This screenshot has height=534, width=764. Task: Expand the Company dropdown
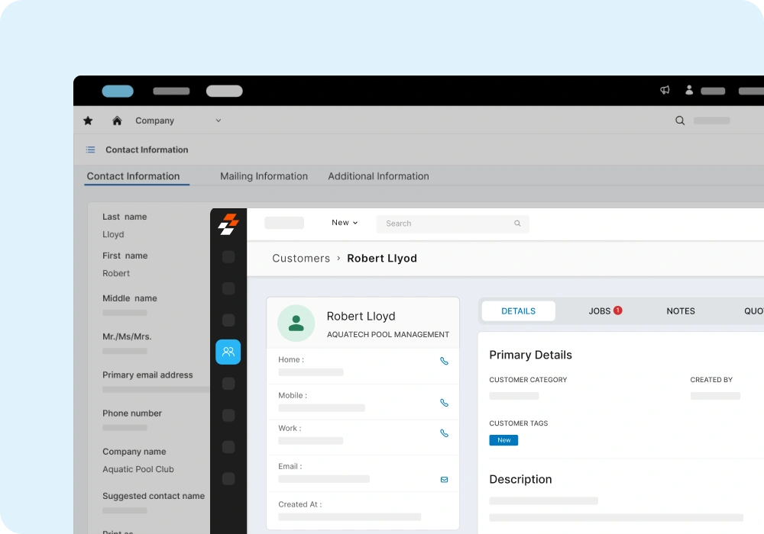click(x=218, y=121)
